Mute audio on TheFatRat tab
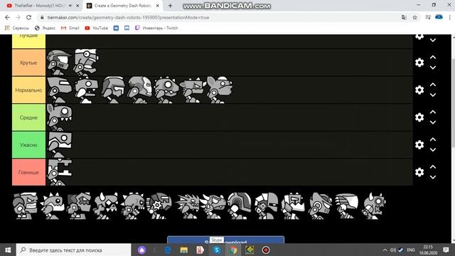Image resolution: width=455 pixels, height=256 pixels. pos(70,6)
